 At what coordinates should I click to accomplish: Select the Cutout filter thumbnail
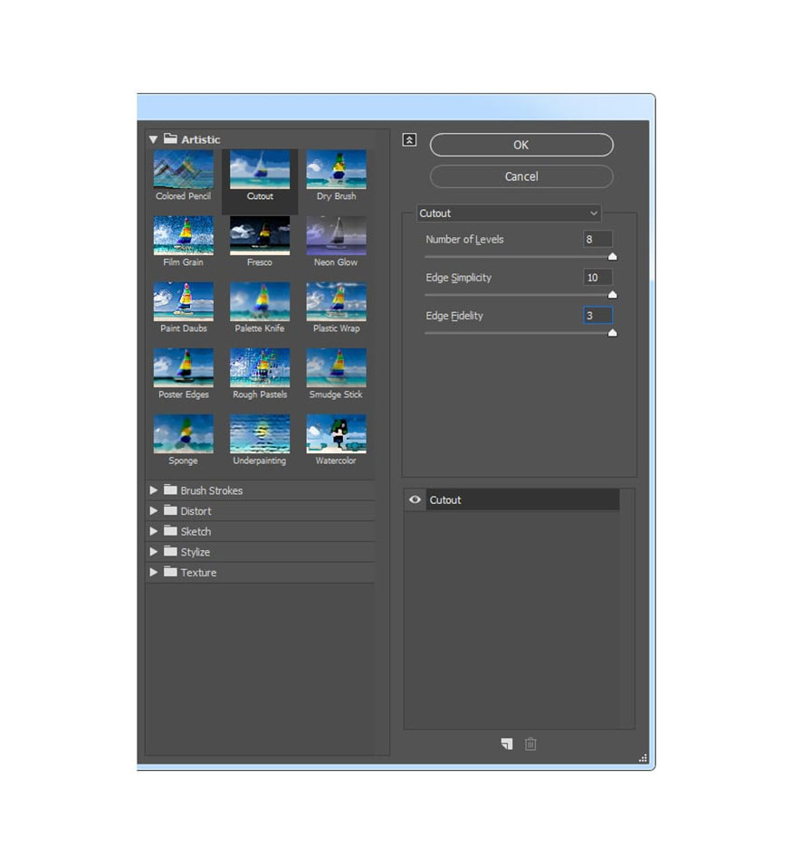click(260, 170)
